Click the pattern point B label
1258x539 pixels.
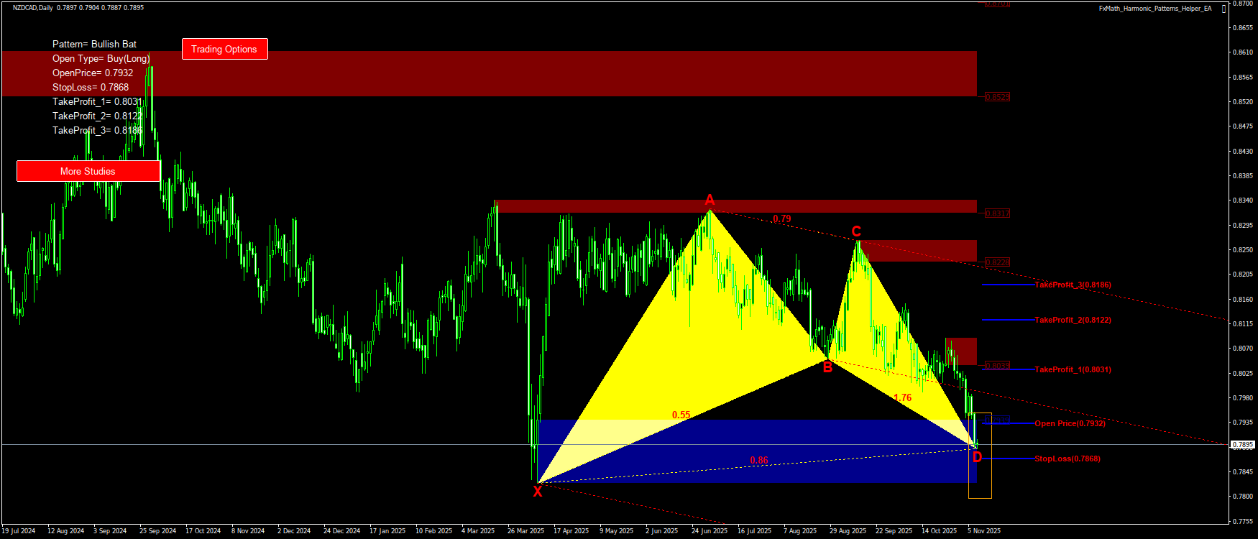[x=827, y=368]
